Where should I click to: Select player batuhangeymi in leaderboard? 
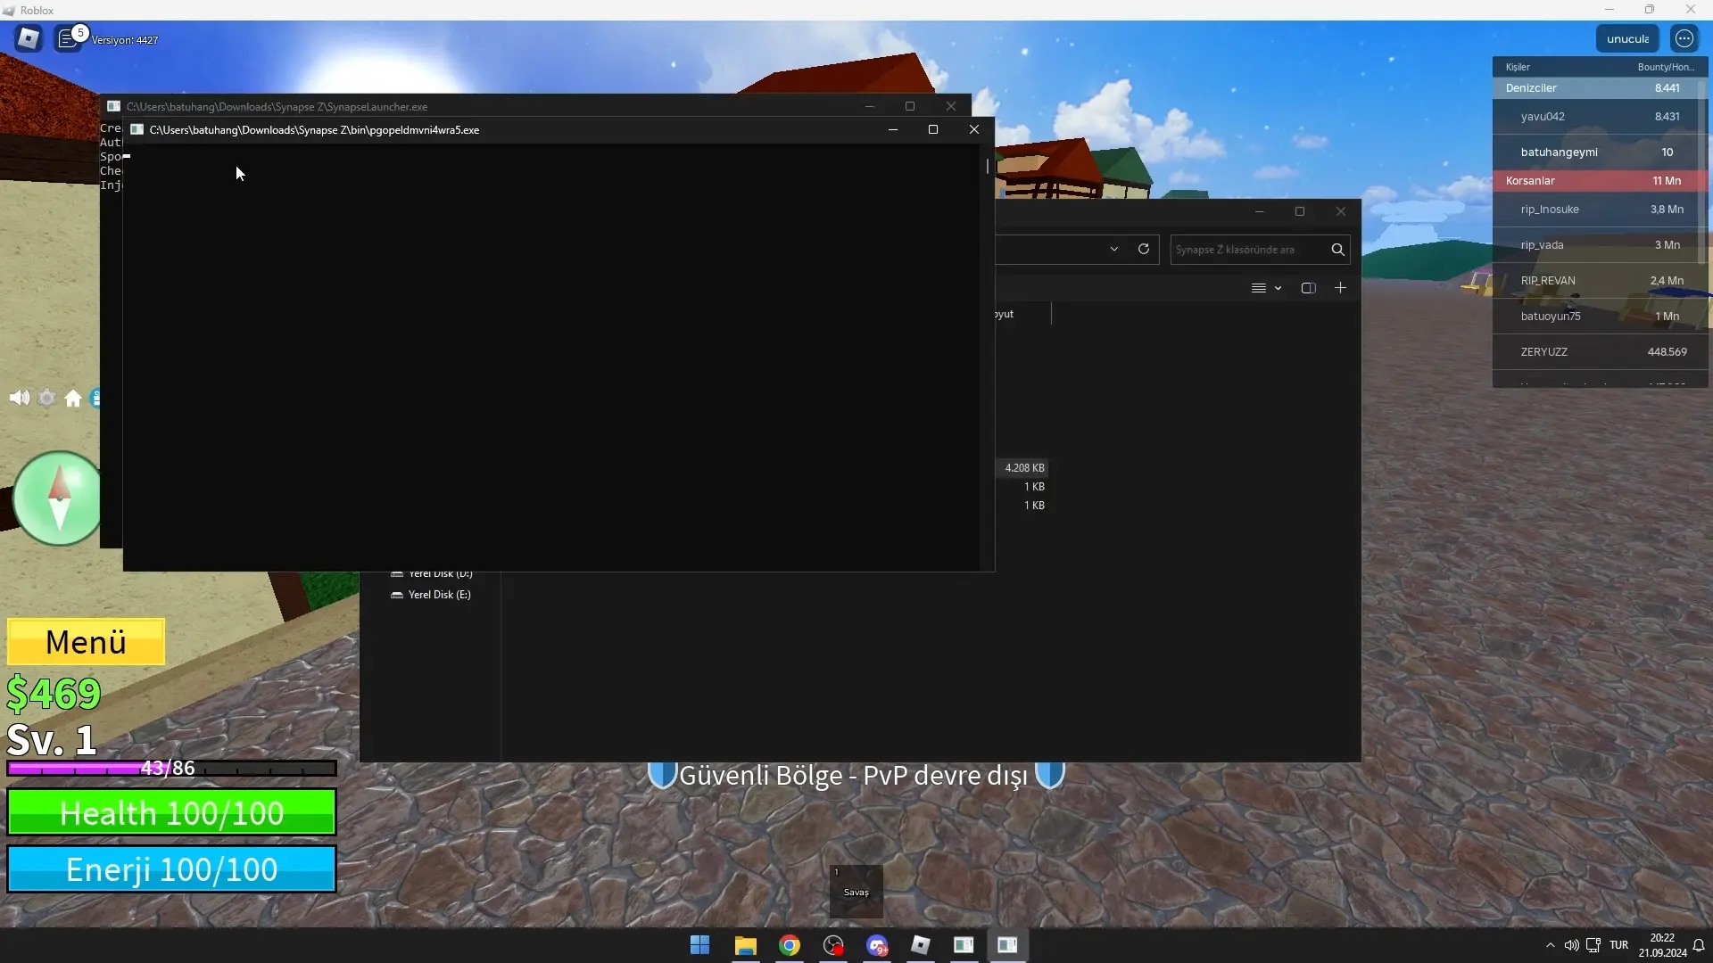(1599, 152)
